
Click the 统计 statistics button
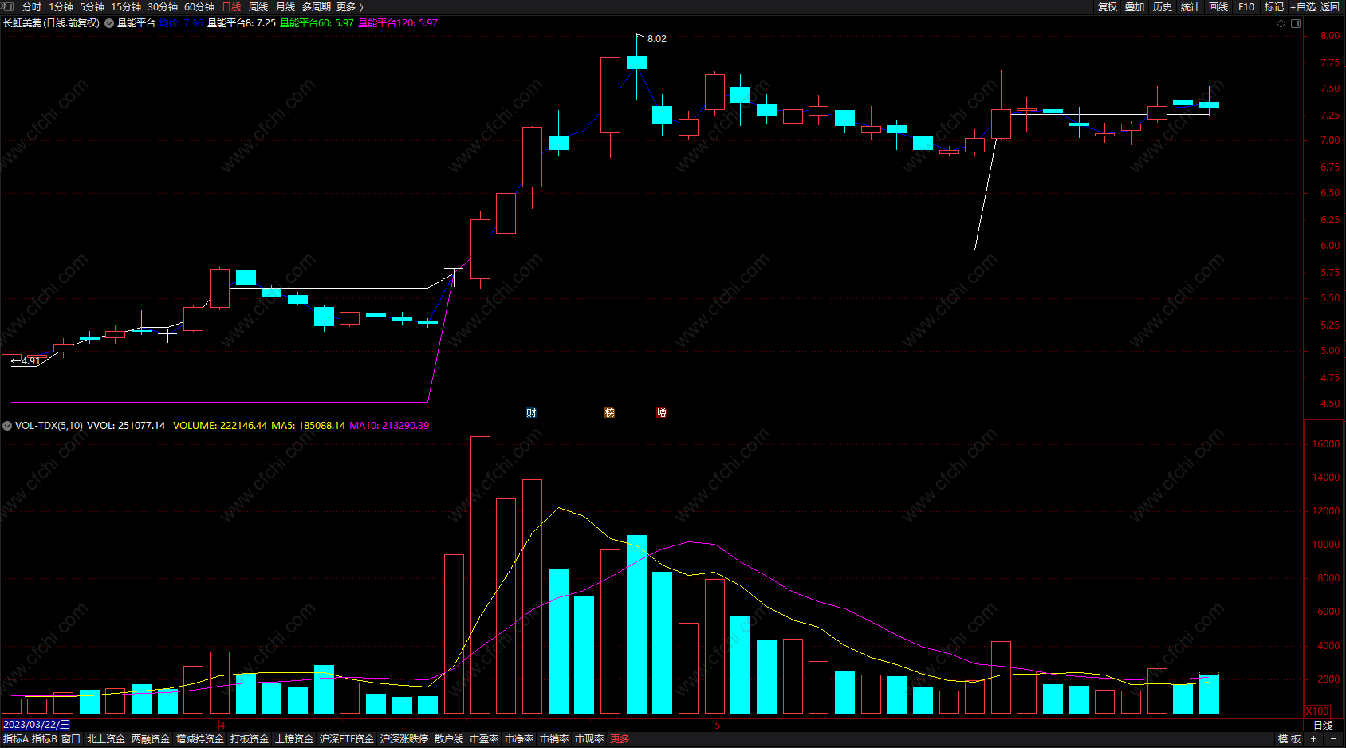click(x=1191, y=7)
